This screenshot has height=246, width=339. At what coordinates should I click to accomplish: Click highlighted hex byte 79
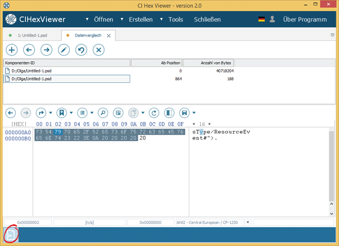pos(58,131)
